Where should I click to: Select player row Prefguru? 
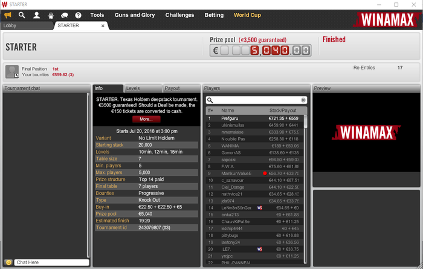[254, 118]
